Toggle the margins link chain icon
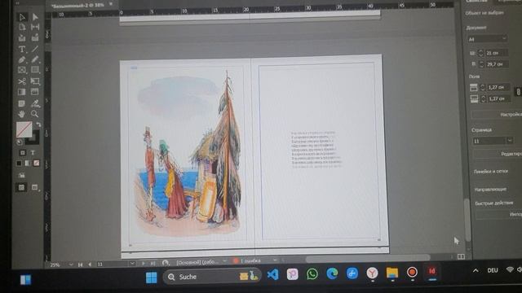 coord(518,92)
